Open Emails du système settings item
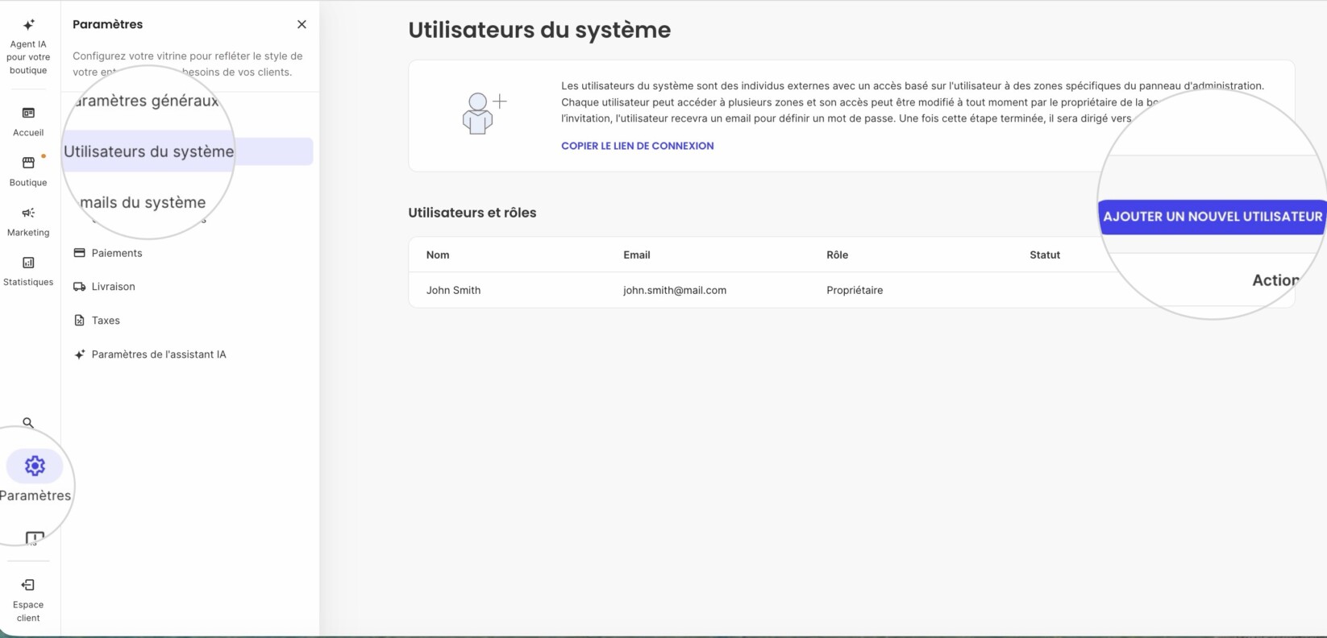1327x638 pixels. tap(143, 202)
